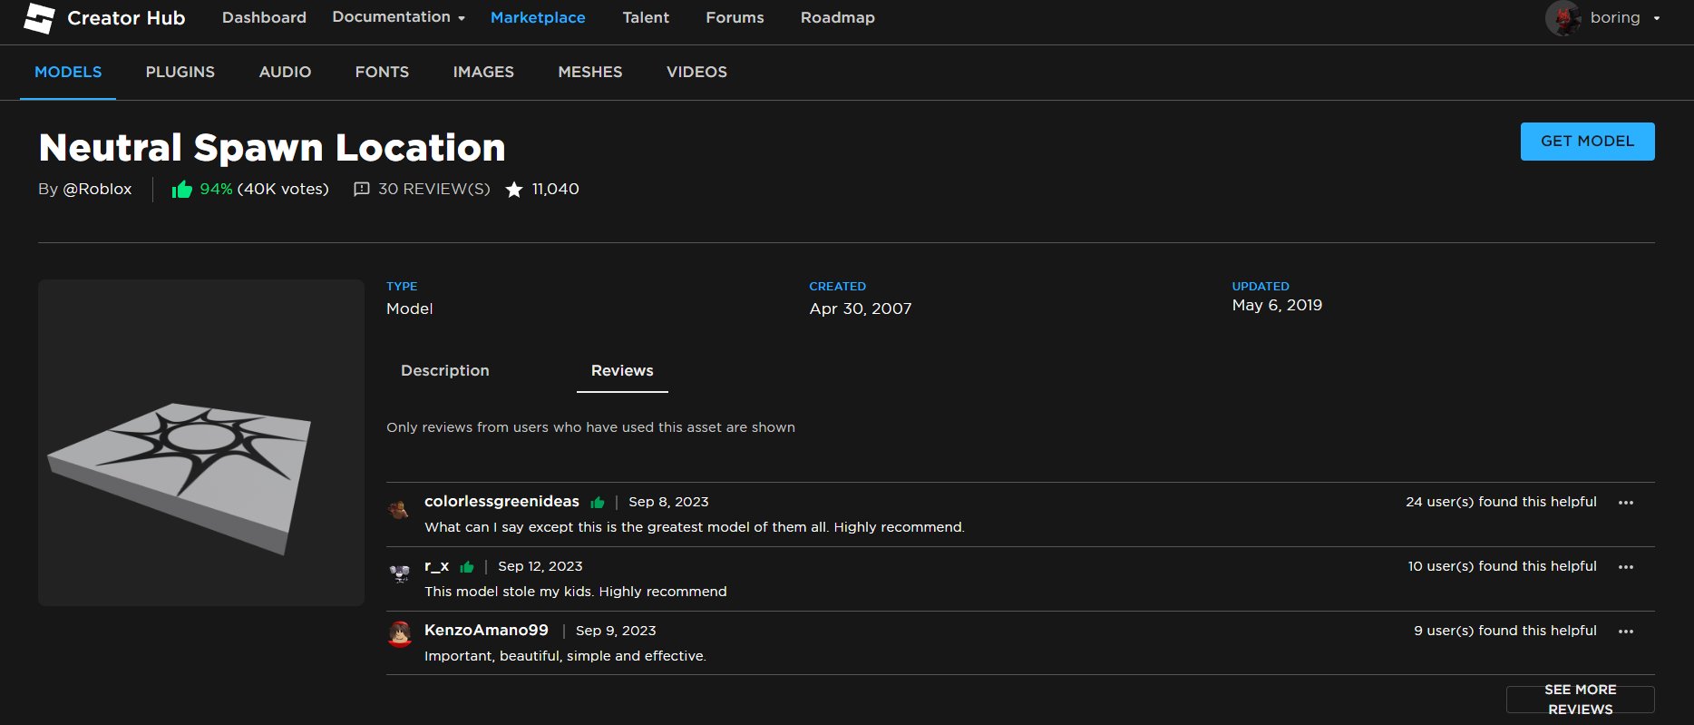Switch to the AUDIO tab
Screen dimensions: 1694x725
(285, 72)
